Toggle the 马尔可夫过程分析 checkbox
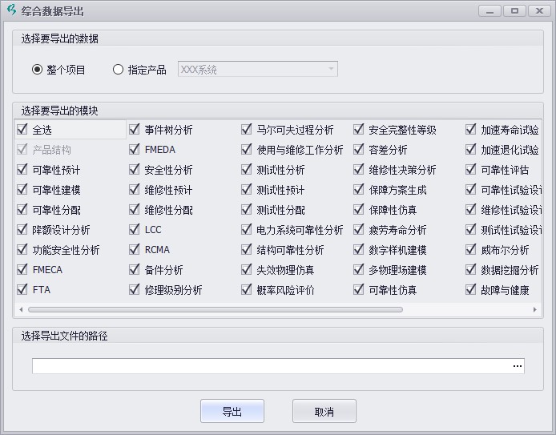 tap(246, 130)
